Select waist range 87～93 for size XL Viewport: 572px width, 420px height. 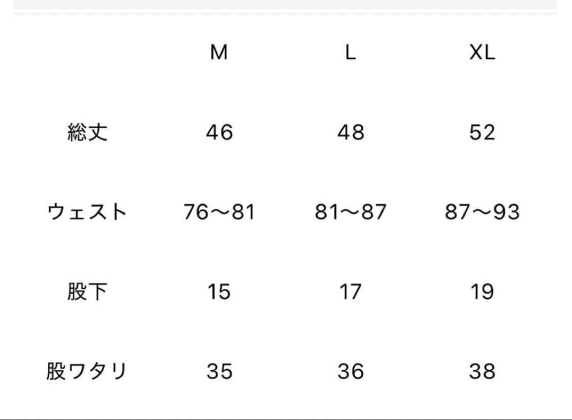pyautogui.click(x=482, y=212)
